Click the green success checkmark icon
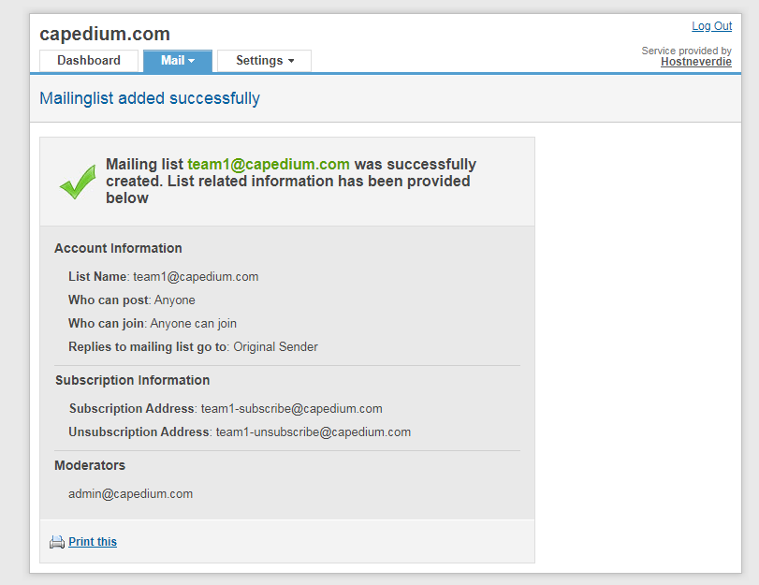The image size is (759, 585). pyautogui.click(x=78, y=182)
